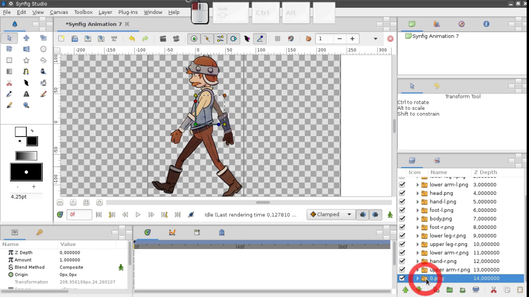Toggle the grid display on the canvas
The image size is (529, 297).
278,39
